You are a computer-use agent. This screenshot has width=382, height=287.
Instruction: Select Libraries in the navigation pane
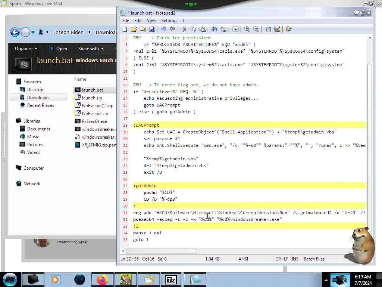[32, 121]
